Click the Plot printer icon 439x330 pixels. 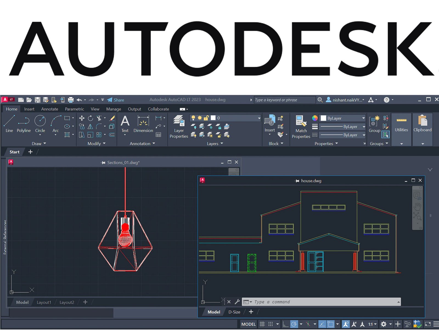71,100
